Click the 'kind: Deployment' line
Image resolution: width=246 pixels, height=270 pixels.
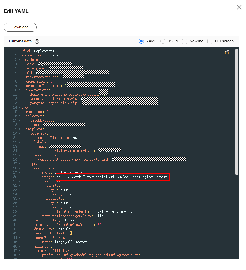tap(38, 51)
